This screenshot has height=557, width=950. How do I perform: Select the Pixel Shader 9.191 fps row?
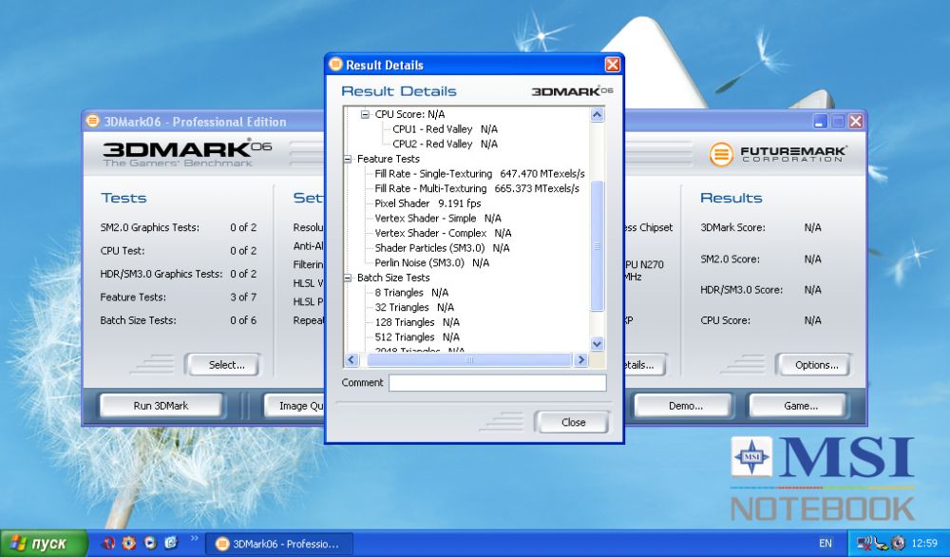(427, 203)
